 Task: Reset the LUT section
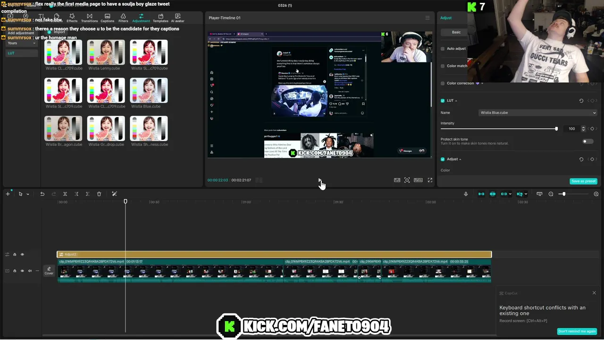pyautogui.click(x=581, y=101)
